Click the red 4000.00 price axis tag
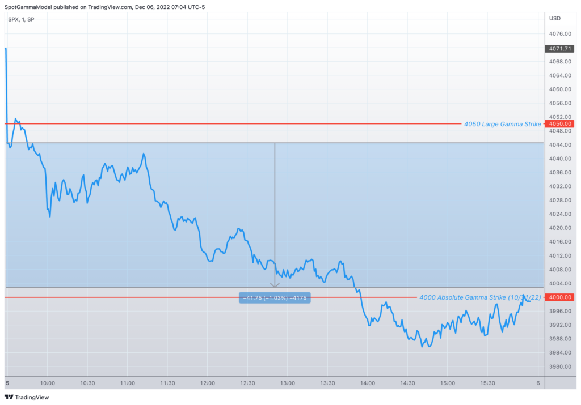This screenshot has width=581, height=405. click(x=559, y=297)
